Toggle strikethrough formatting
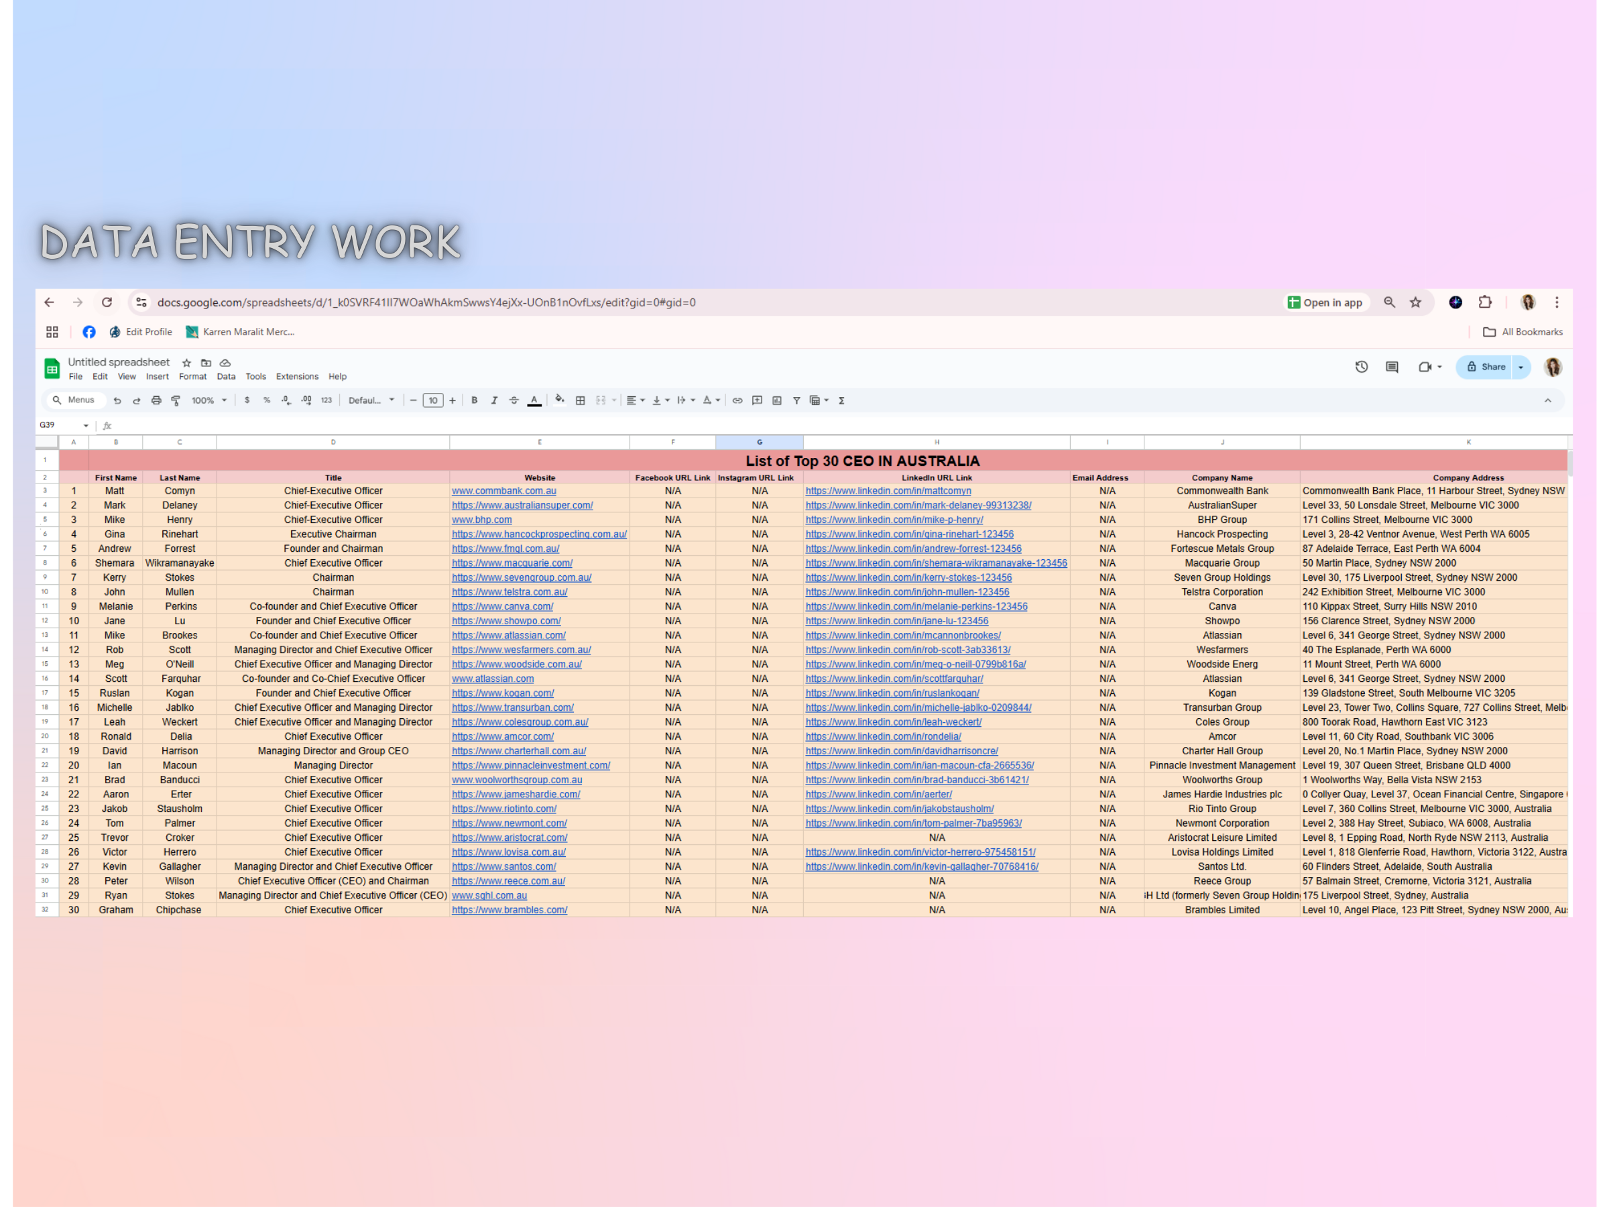The height and width of the screenshot is (1207, 1609). pyautogui.click(x=514, y=400)
